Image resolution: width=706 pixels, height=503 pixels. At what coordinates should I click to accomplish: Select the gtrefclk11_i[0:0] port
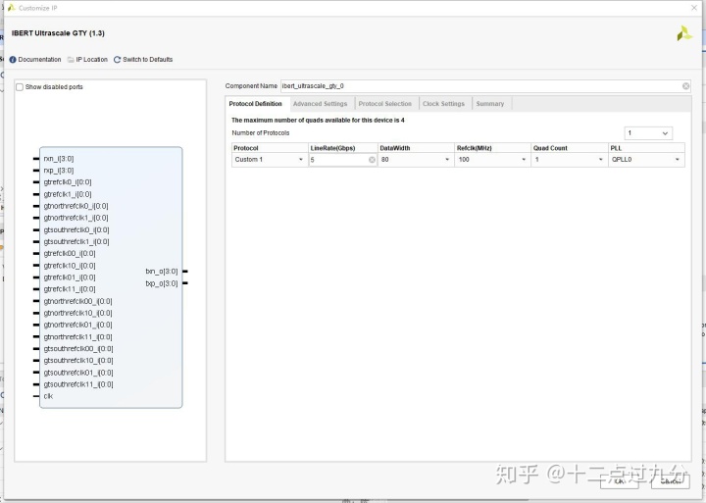(x=70, y=288)
